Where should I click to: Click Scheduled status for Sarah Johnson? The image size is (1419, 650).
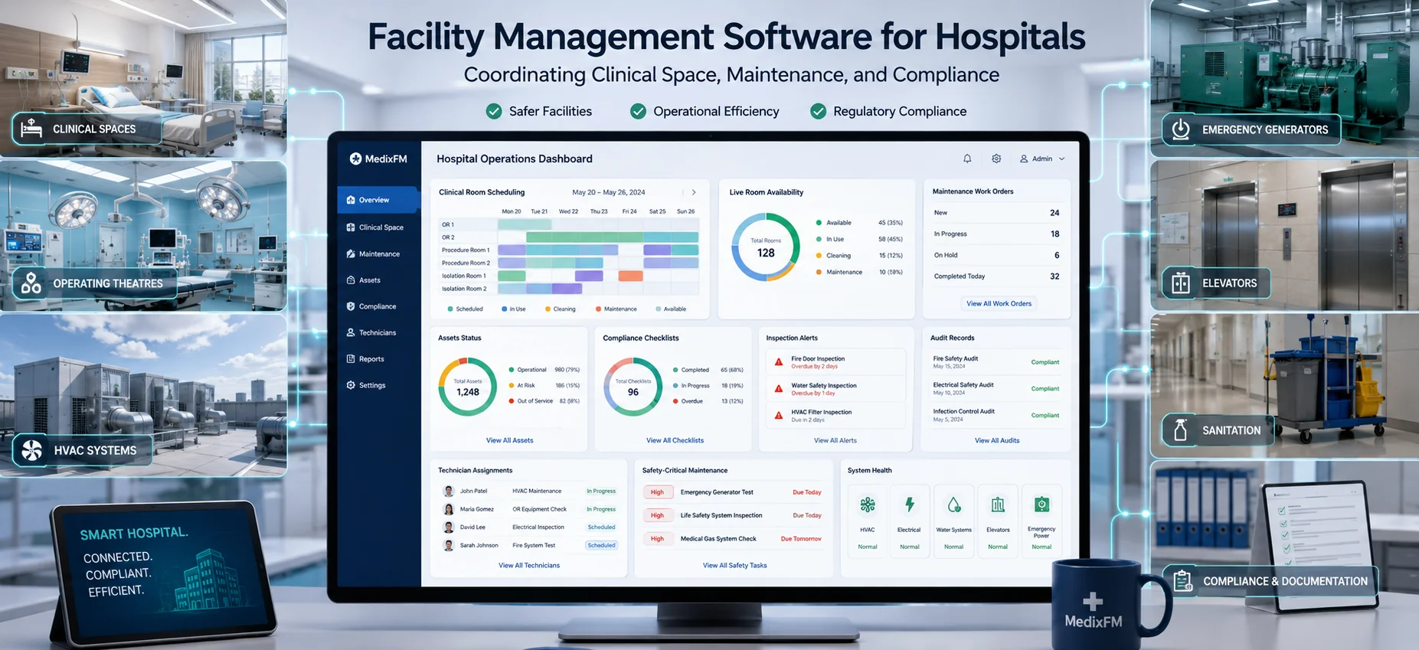pos(601,545)
